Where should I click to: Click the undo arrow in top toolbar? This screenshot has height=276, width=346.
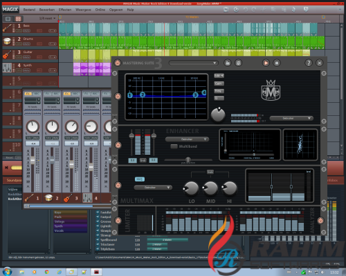tap(246, 10)
